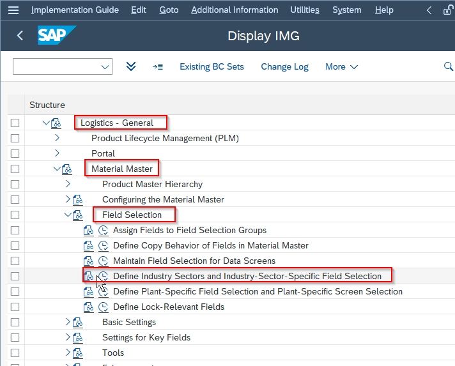Open the Implementation Guide menu
Image resolution: width=455 pixels, height=366 pixels.
(x=75, y=10)
